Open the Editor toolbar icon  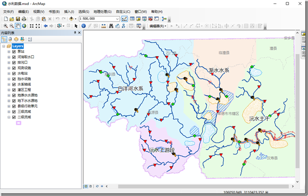click(124, 19)
